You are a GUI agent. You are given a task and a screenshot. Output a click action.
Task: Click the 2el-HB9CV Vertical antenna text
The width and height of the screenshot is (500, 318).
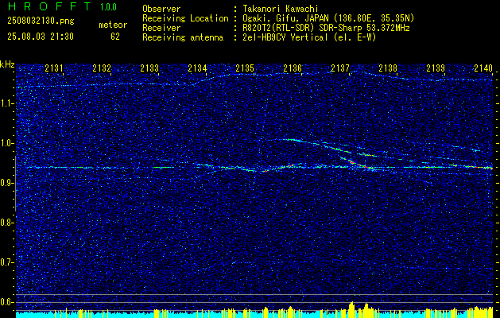[309, 37]
